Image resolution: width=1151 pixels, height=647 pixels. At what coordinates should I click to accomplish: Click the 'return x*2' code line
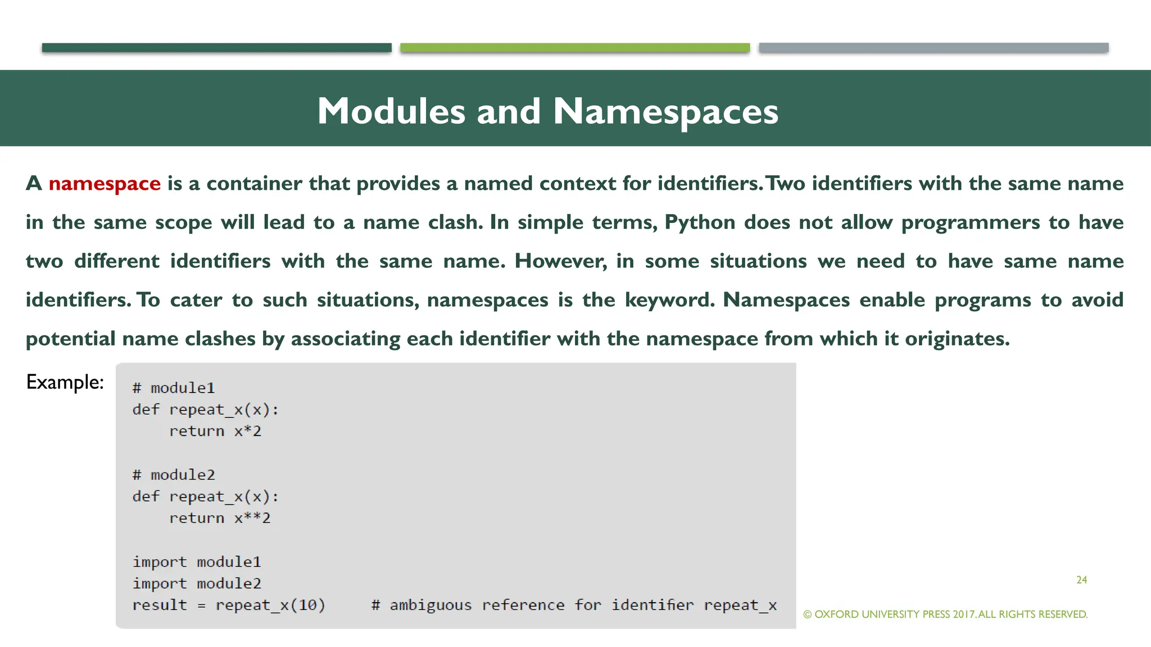coord(215,431)
